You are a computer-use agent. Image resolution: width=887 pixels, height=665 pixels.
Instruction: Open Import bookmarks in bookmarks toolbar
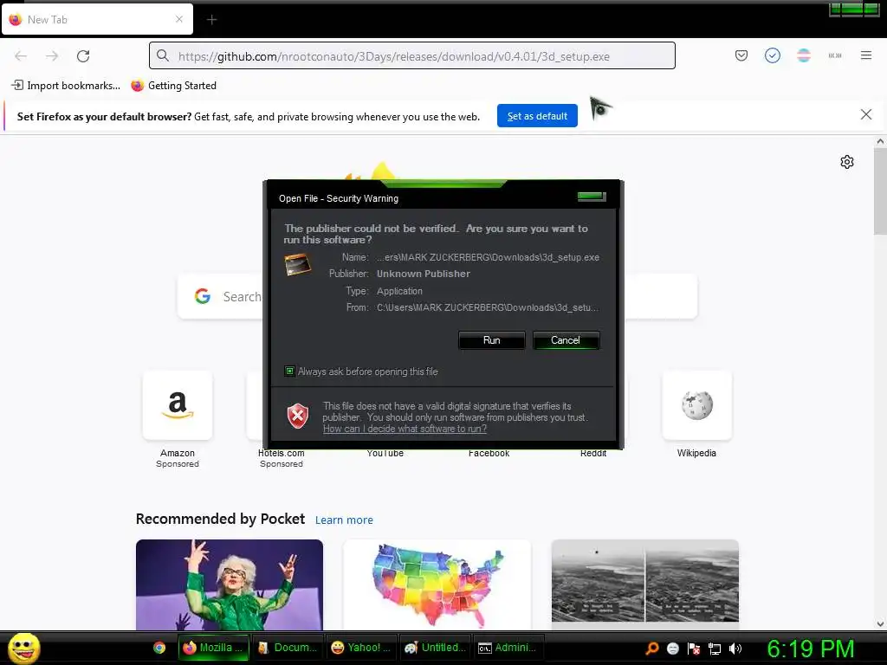[66, 86]
